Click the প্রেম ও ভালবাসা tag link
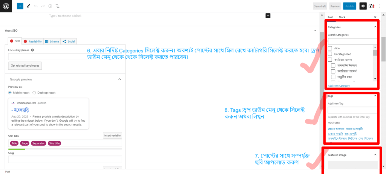The width and height of the screenshot is (386, 174). click(x=336, y=129)
